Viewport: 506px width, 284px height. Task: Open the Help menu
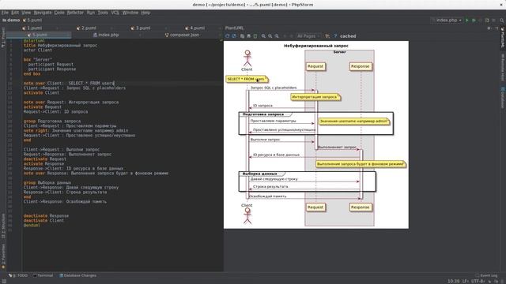coord(145,13)
